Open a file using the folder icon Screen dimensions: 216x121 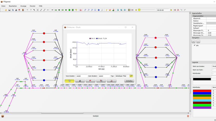pos(6,10)
